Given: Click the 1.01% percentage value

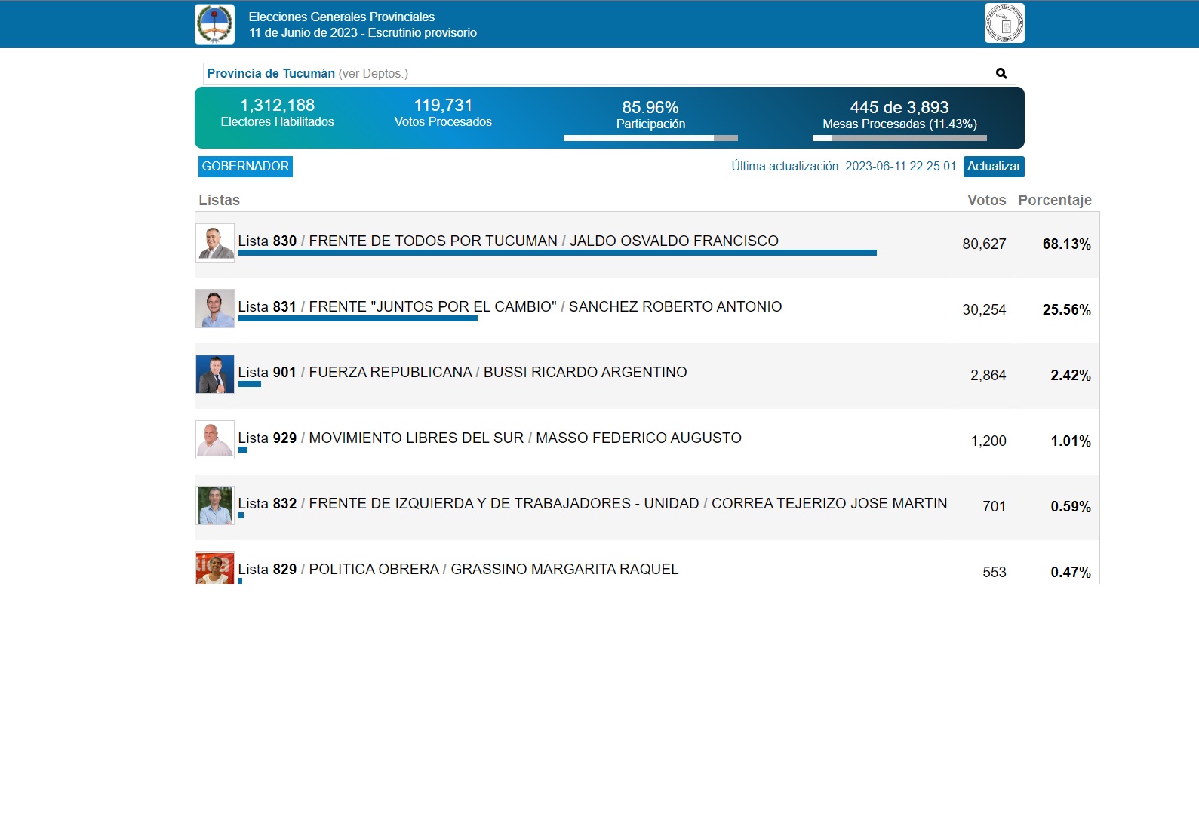Looking at the screenshot, I should coord(1071,441).
